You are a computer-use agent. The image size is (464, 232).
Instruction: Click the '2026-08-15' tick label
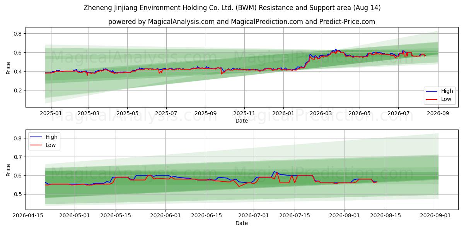point(386,216)
